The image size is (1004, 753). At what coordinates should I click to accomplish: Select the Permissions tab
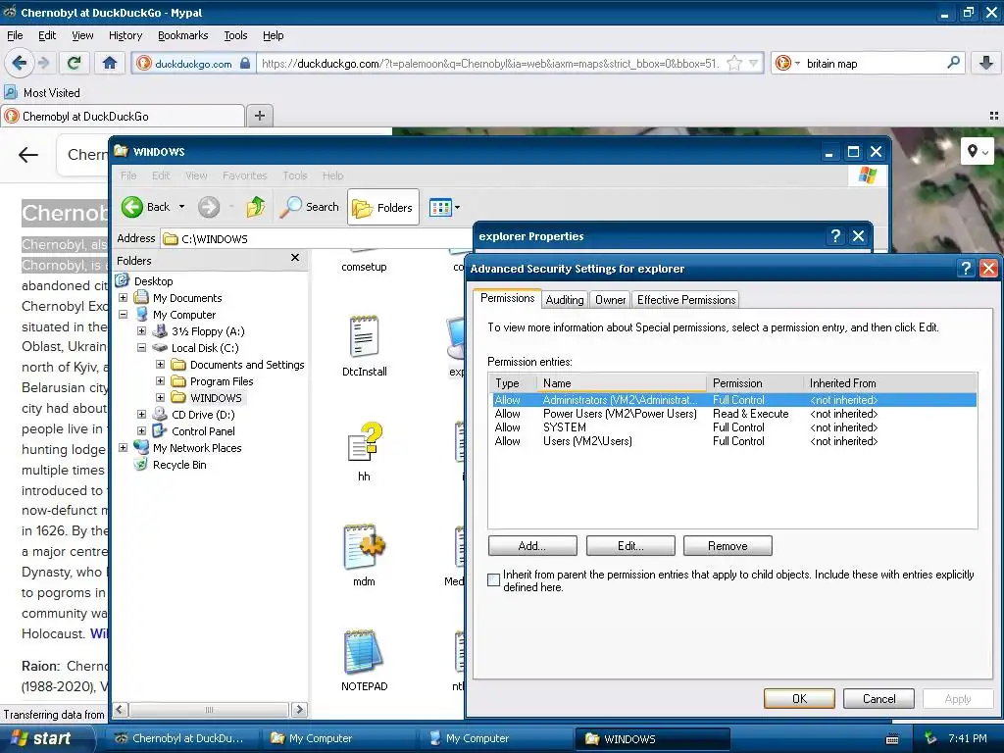click(507, 298)
